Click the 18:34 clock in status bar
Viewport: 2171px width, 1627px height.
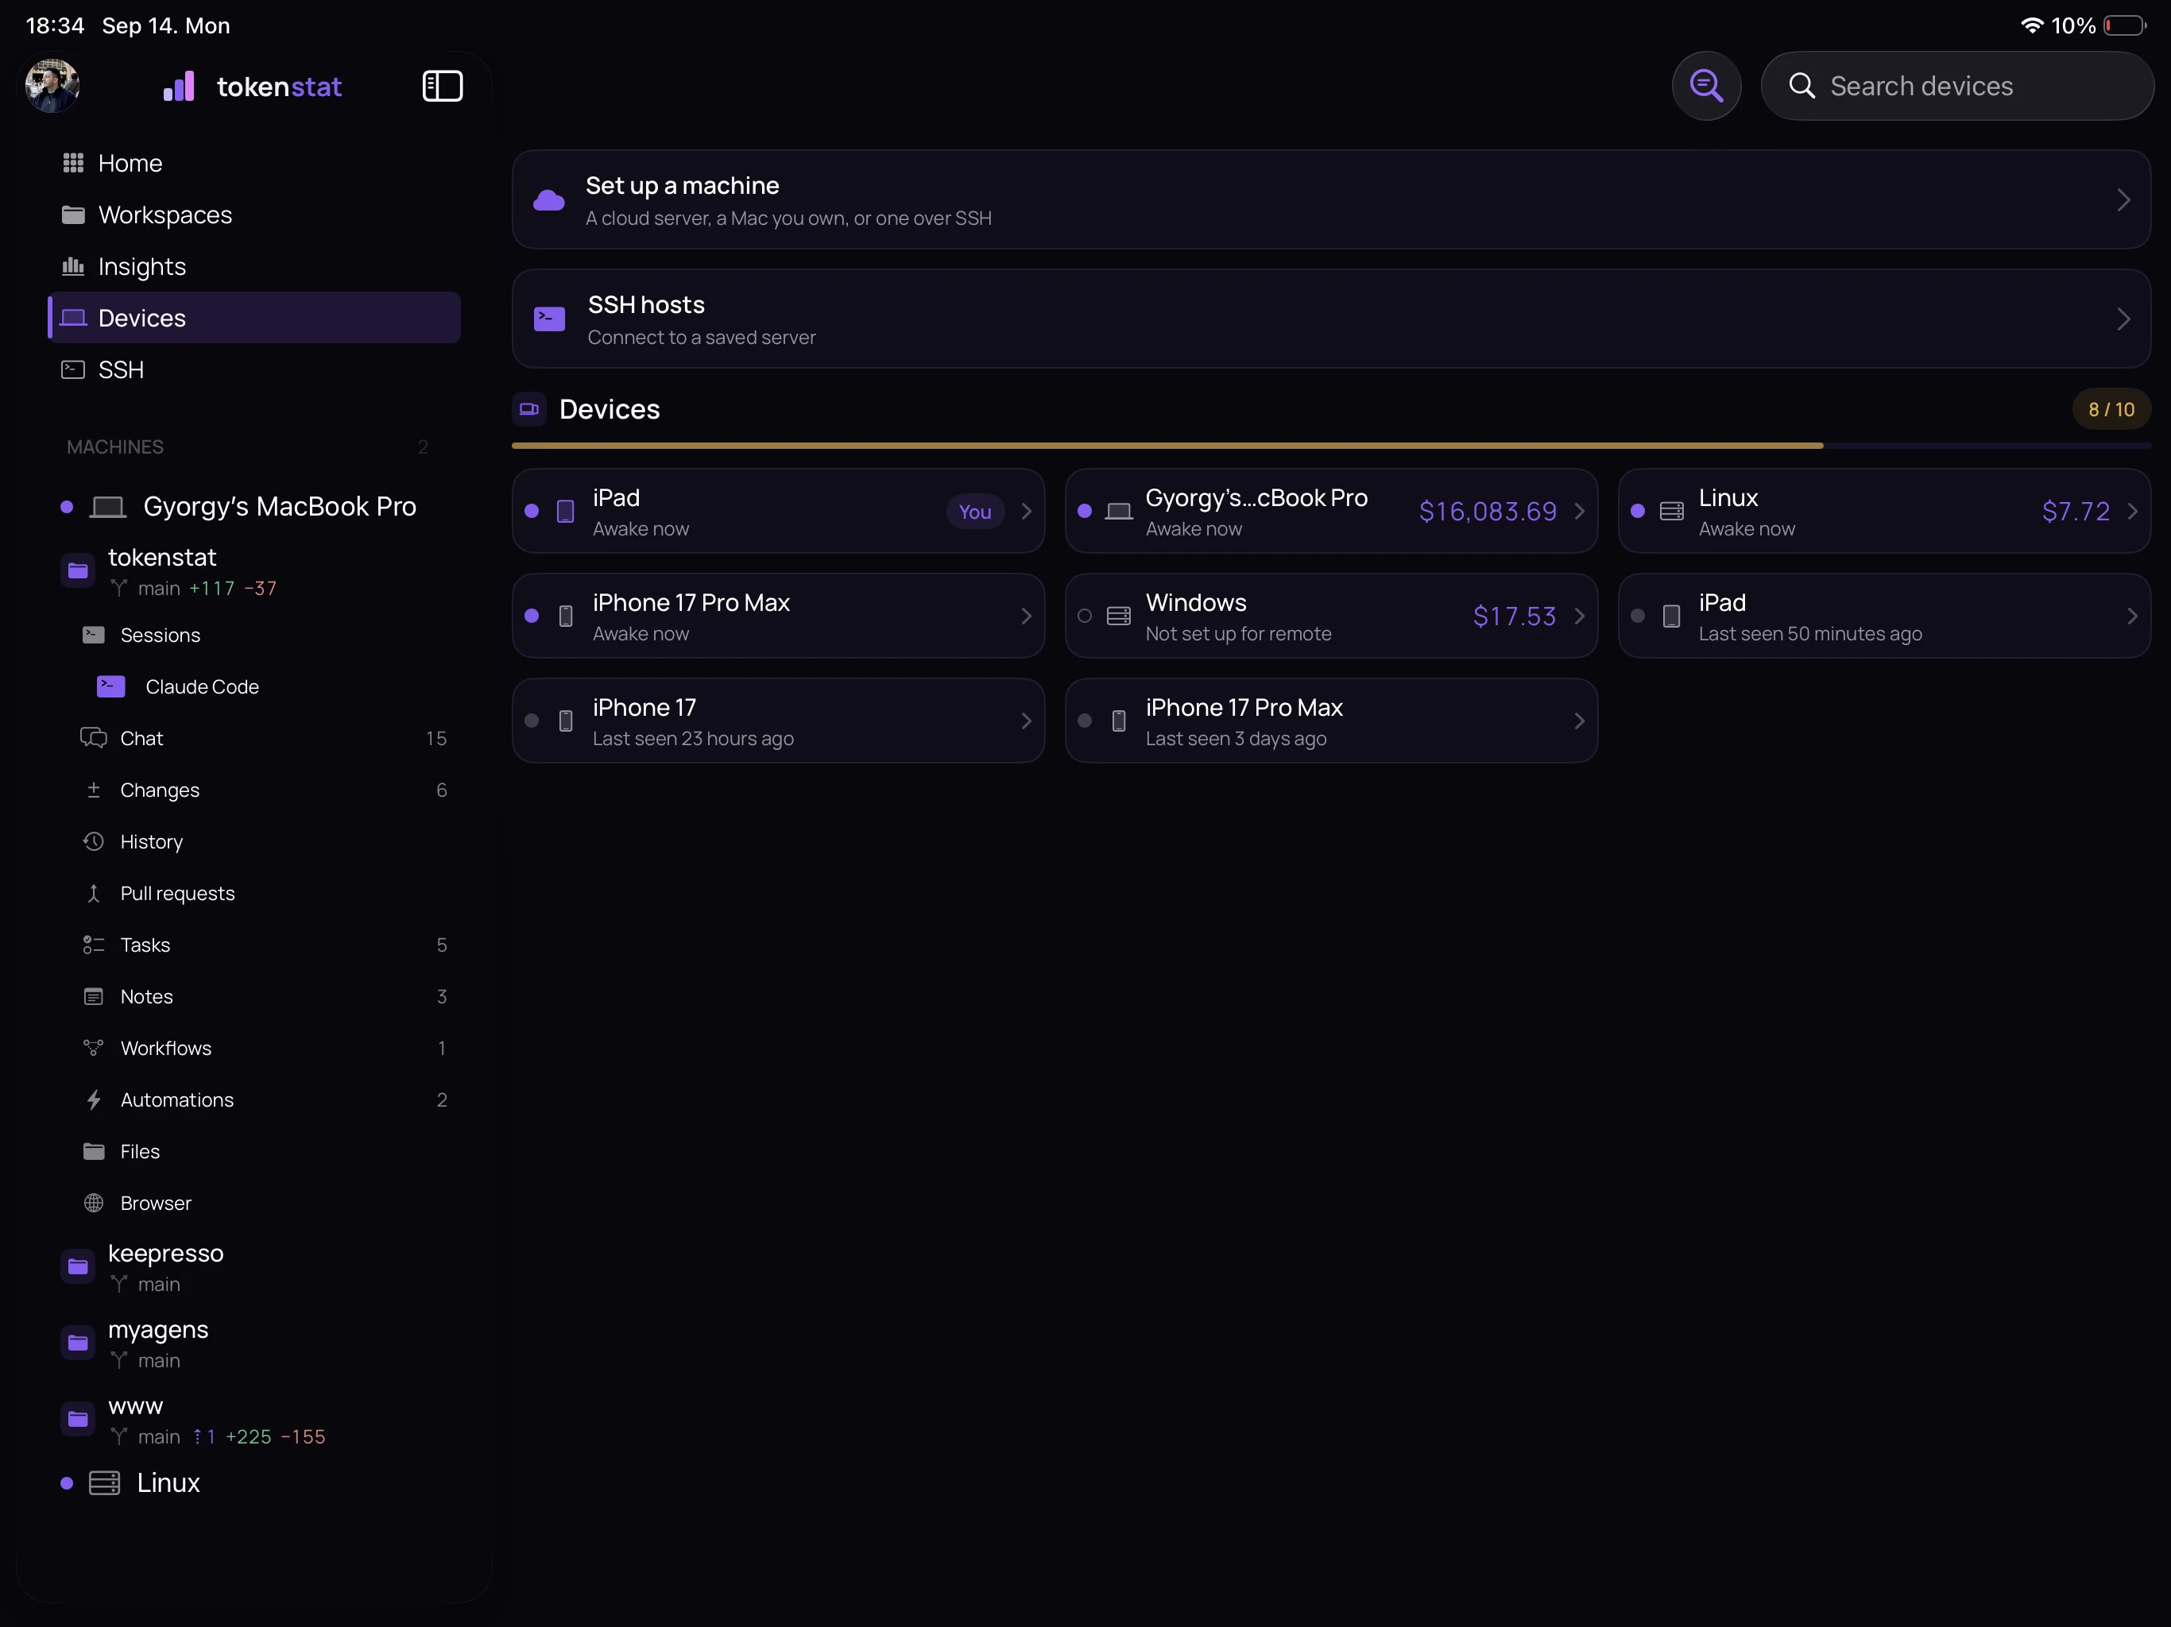pyautogui.click(x=55, y=25)
